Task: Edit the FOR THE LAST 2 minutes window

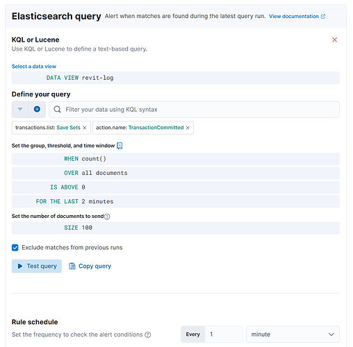Action: [x=176, y=201]
